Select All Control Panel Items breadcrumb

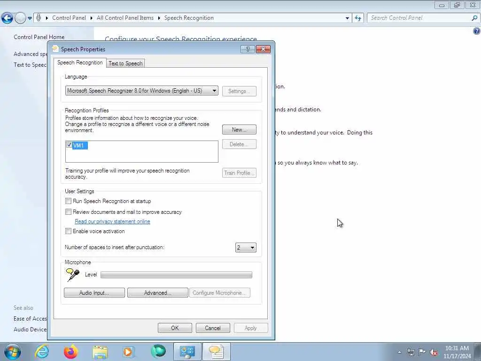pos(125,18)
